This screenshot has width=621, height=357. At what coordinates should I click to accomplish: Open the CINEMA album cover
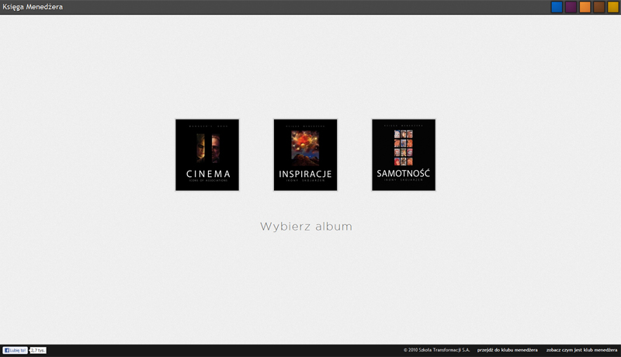pos(207,154)
